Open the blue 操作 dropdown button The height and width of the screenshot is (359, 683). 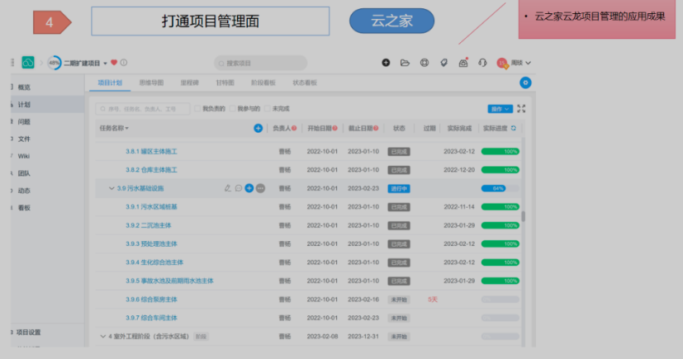[x=500, y=109]
